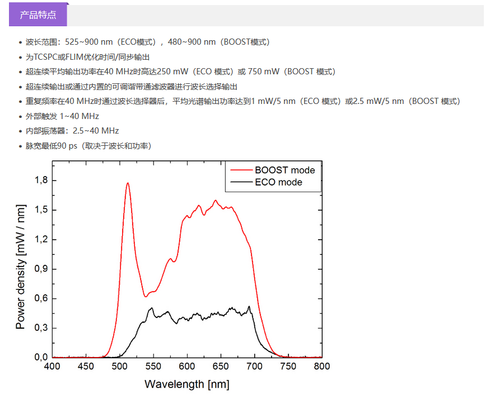This screenshot has width=504, height=399.
Task: Click the 600 tick label on the wavelength axis
Action: click(x=186, y=367)
